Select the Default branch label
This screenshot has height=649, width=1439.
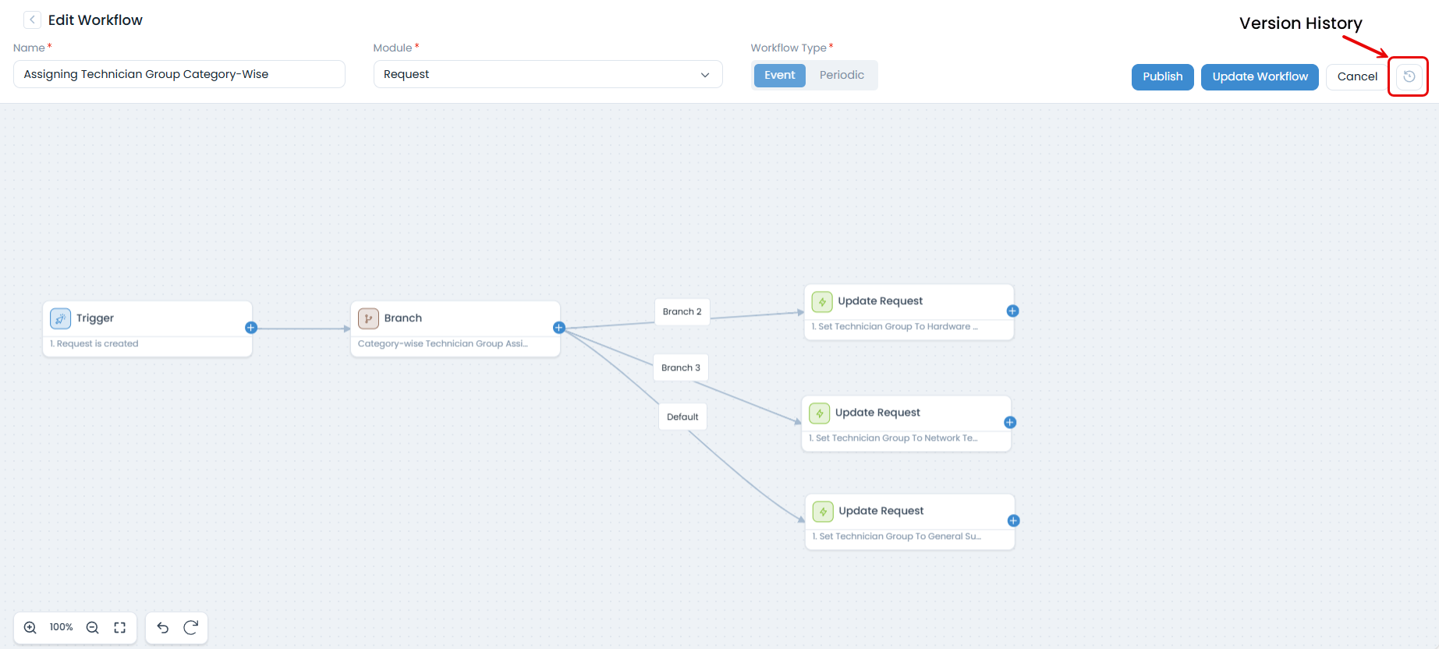tap(682, 417)
